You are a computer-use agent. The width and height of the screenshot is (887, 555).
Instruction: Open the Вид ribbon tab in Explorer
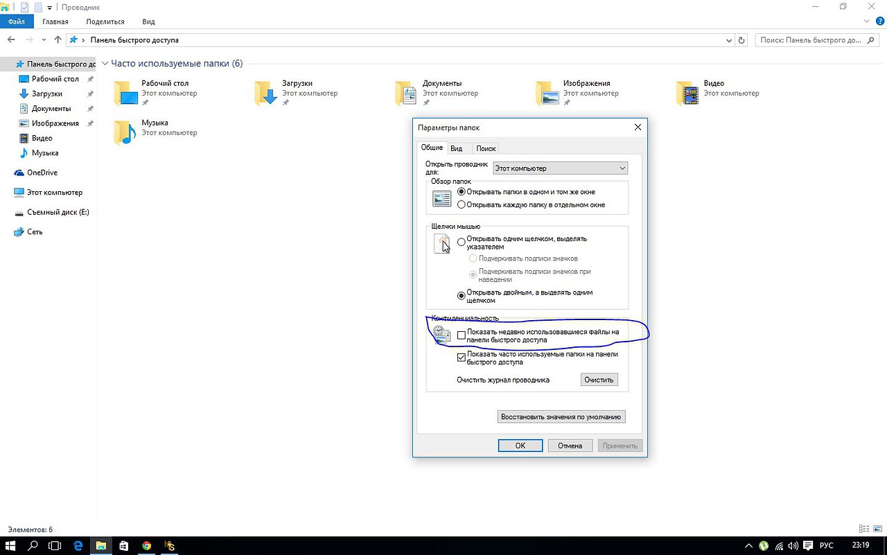(148, 21)
